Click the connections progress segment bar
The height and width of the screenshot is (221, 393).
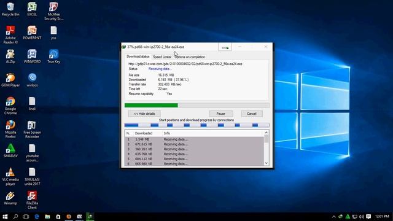point(197,125)
